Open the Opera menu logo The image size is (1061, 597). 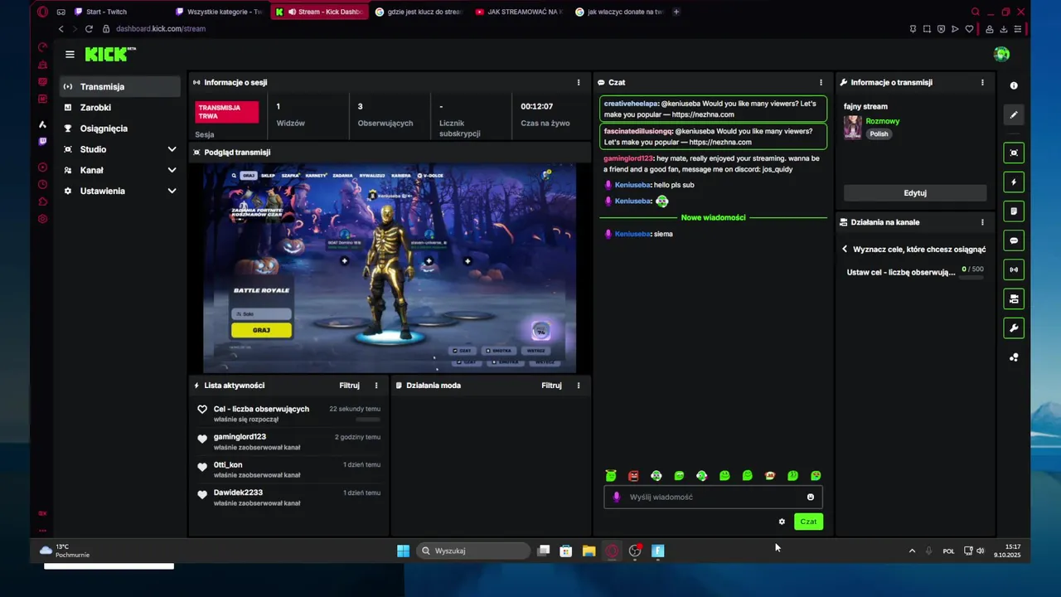coord(42,12)
